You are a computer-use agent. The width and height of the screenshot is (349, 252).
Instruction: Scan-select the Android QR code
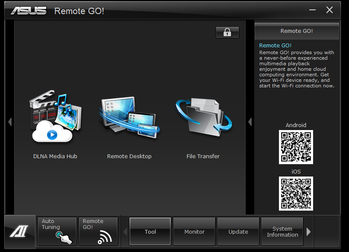coord(296,147)
